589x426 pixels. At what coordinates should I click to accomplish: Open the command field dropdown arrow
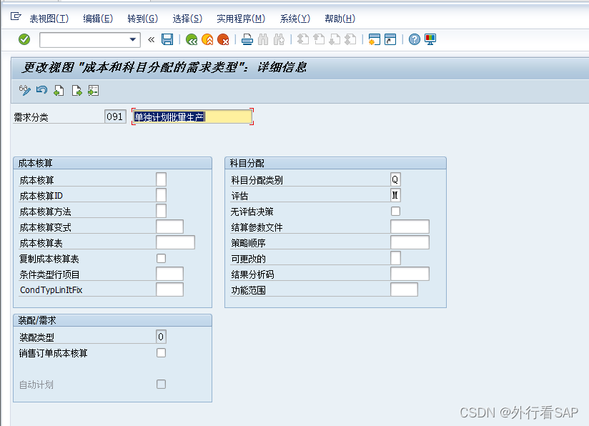point(133,41)
